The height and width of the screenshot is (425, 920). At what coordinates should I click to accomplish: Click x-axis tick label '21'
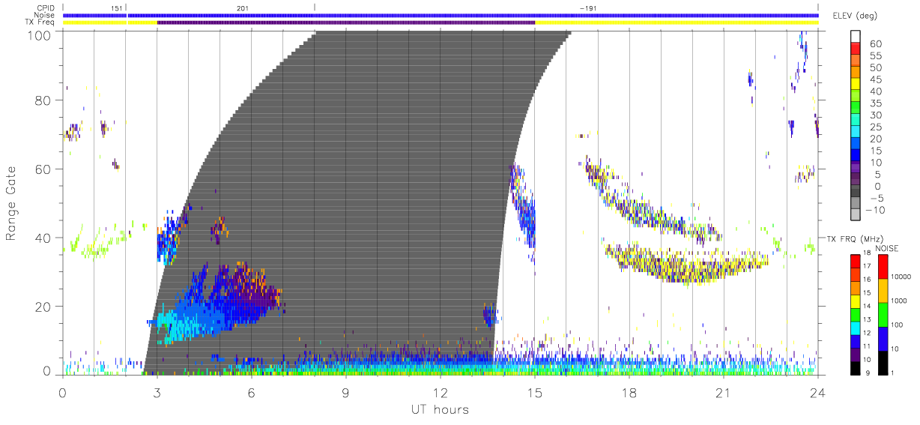724,392
